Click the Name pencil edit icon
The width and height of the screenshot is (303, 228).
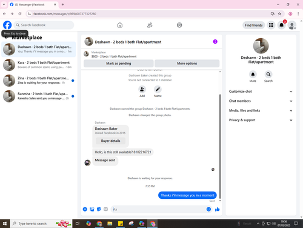(x=158, y=89)
